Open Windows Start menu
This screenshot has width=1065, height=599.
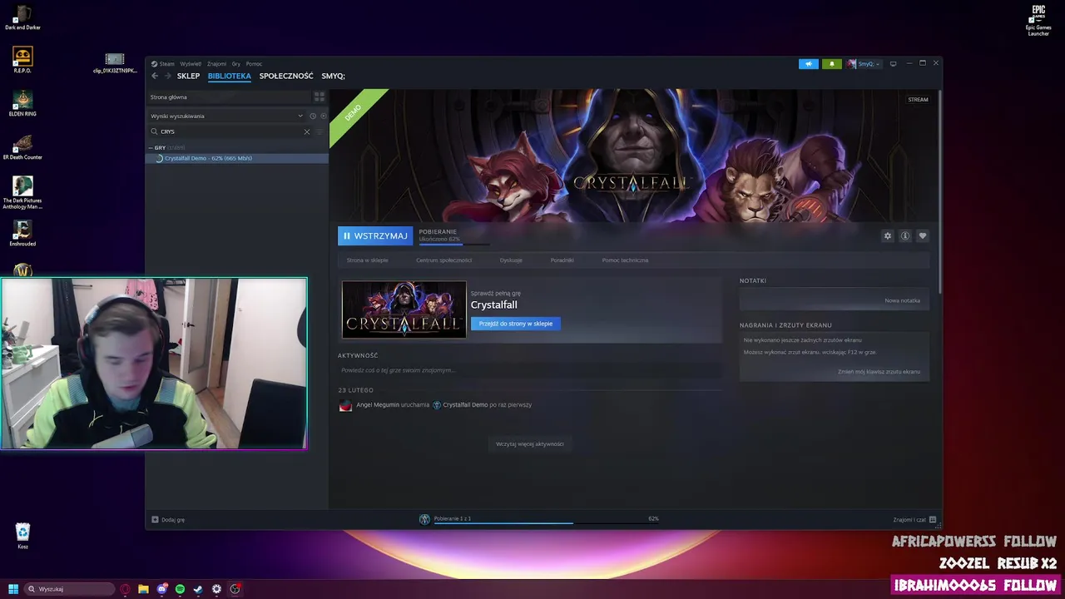click(13, 589)
